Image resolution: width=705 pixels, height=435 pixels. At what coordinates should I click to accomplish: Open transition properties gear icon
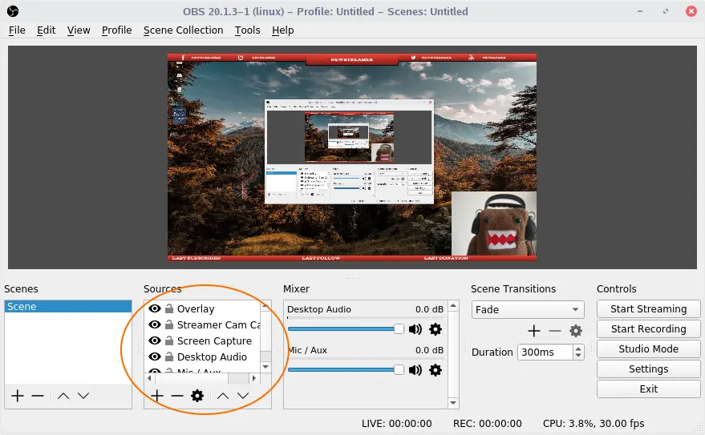coord(576,331)
